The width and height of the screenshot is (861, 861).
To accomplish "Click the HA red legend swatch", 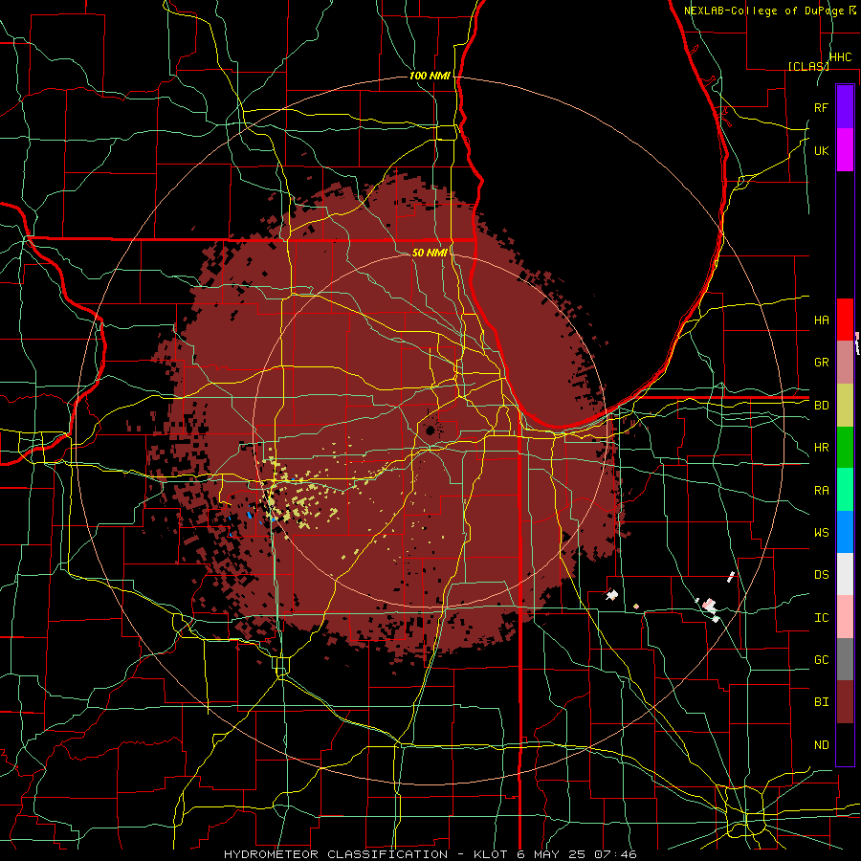I will coord(845,320).
